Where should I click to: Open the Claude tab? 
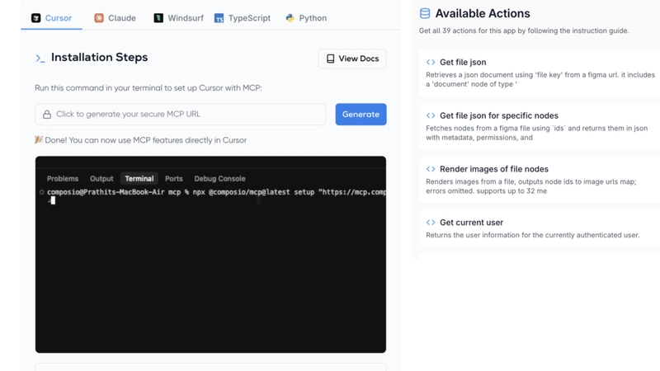tap(115, 18)
